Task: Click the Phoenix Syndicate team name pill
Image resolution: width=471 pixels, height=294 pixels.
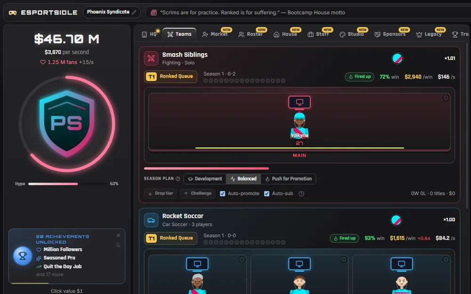Action: point(112,12)
